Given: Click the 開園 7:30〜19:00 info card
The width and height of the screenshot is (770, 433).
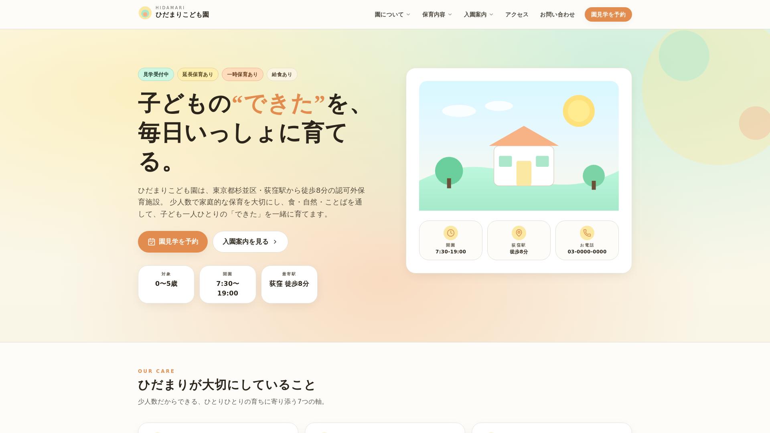Looking at the screenshot, I should tap(228, 284).
